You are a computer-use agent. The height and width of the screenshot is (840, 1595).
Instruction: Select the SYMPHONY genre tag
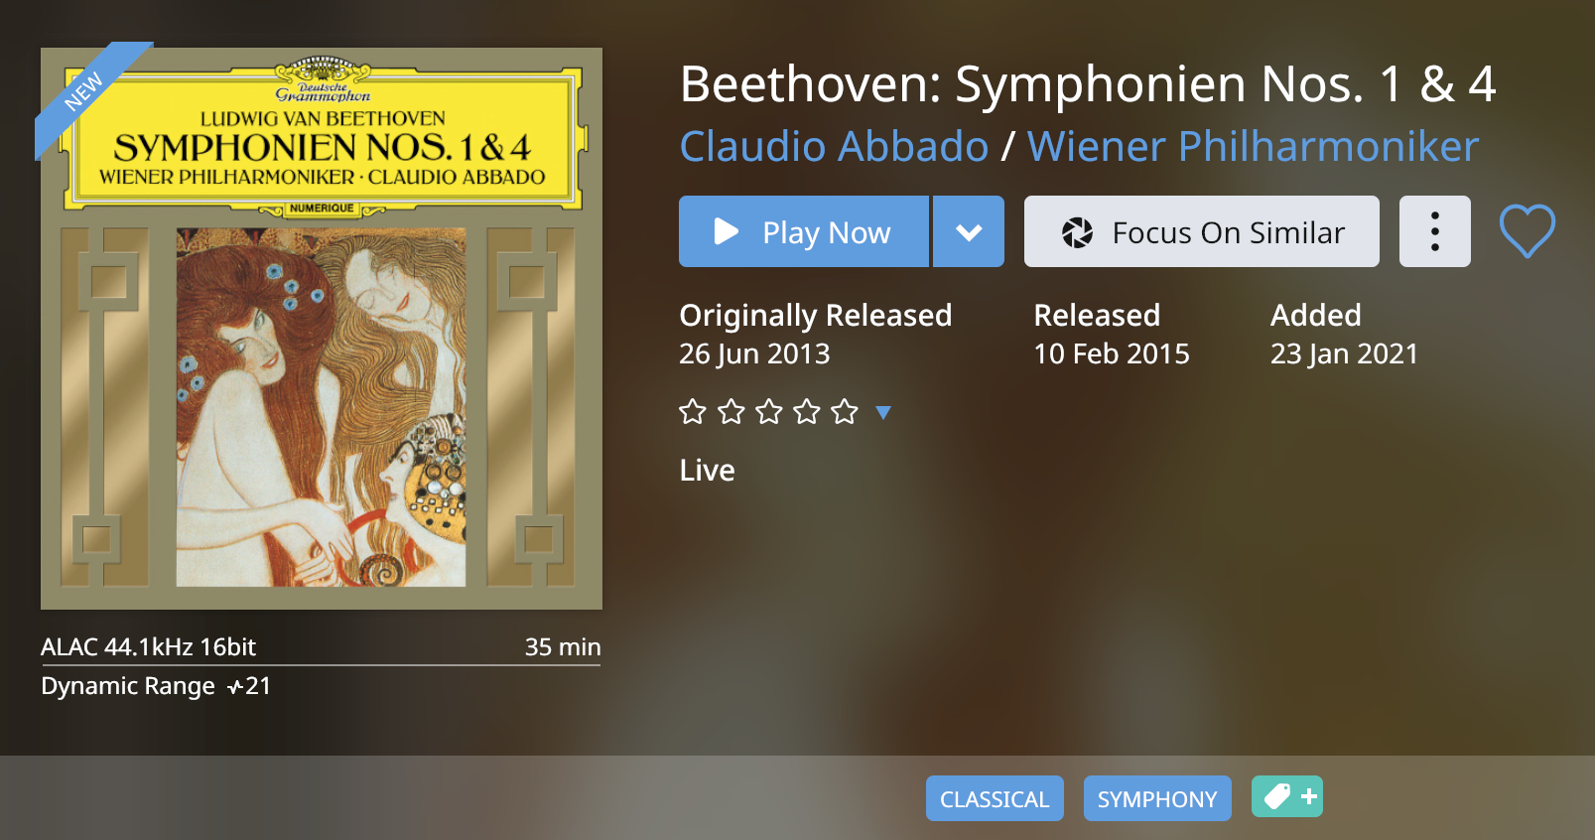(1157, 798)
